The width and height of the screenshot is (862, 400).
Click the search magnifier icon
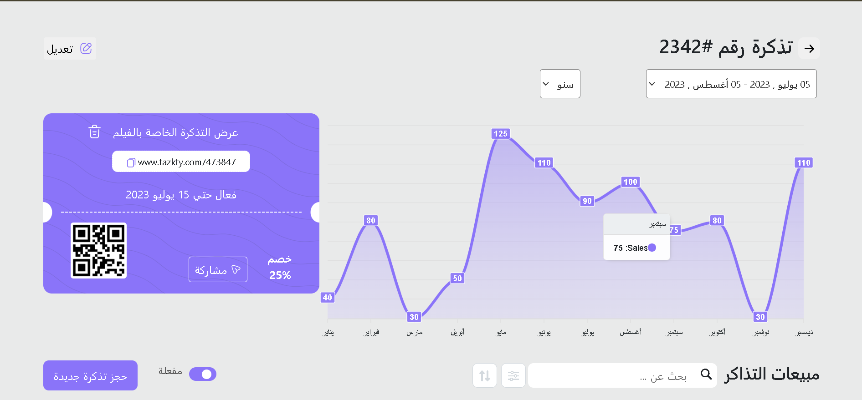pos(706,374)
